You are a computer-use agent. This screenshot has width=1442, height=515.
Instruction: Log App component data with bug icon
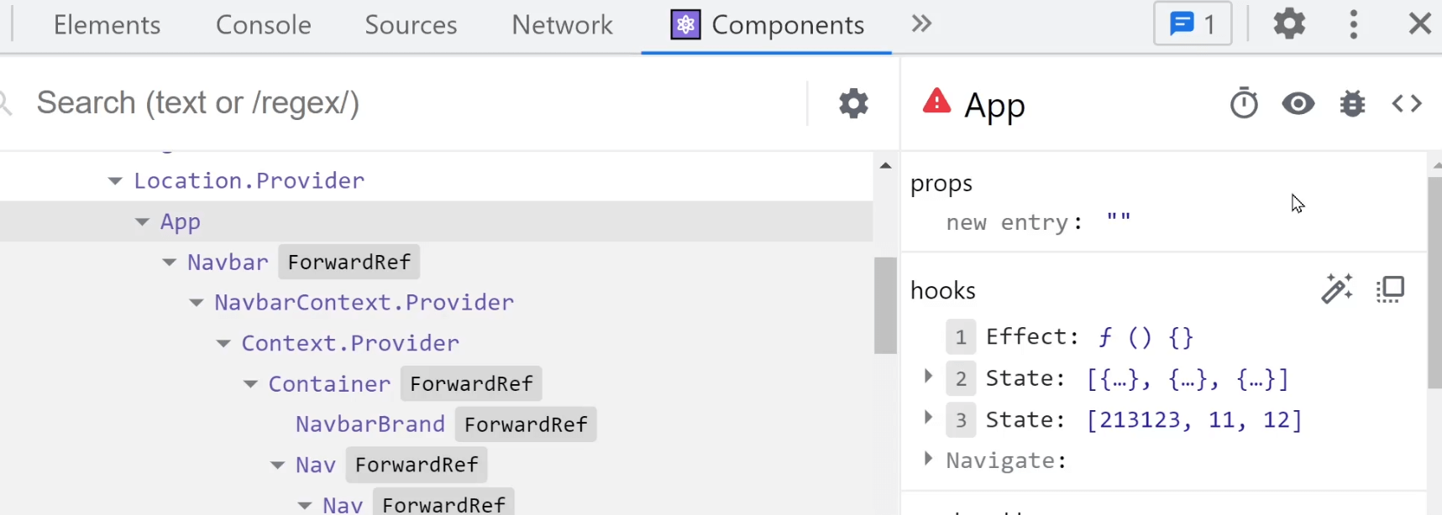pos(1352,103)
